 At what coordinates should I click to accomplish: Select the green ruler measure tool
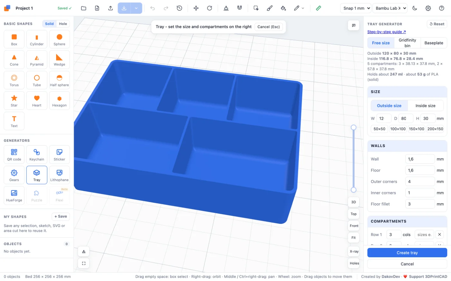(318, 8)
